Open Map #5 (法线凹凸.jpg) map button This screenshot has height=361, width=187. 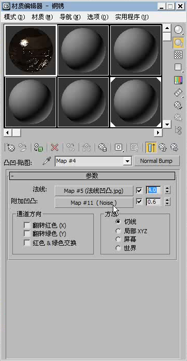pos(94,191)
